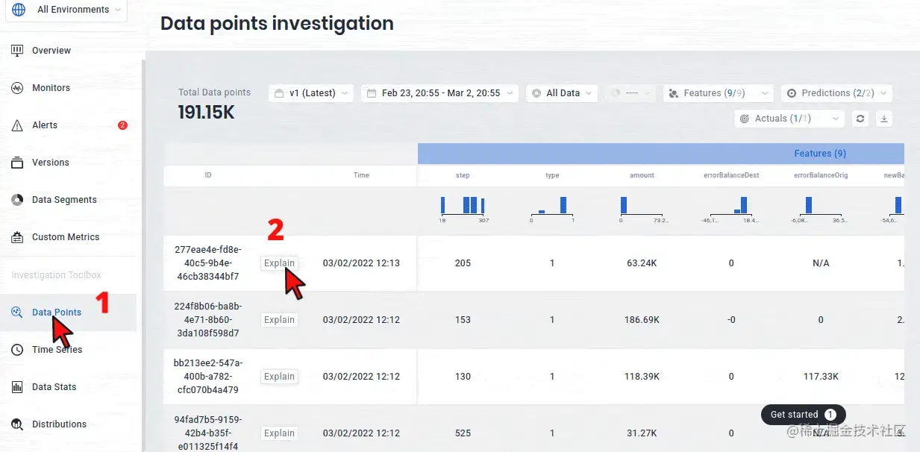Open the Get started widget
Screen dimensions: 920x452
click(x=803, y=415)
